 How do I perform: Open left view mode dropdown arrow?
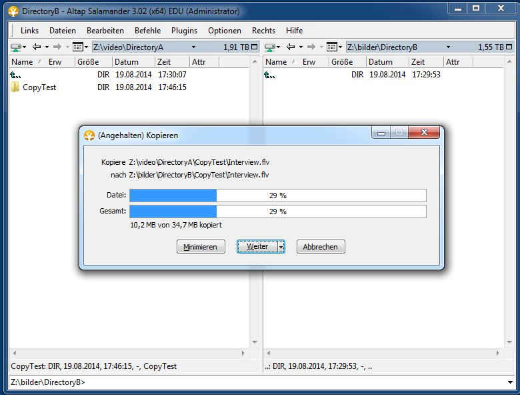86,47
